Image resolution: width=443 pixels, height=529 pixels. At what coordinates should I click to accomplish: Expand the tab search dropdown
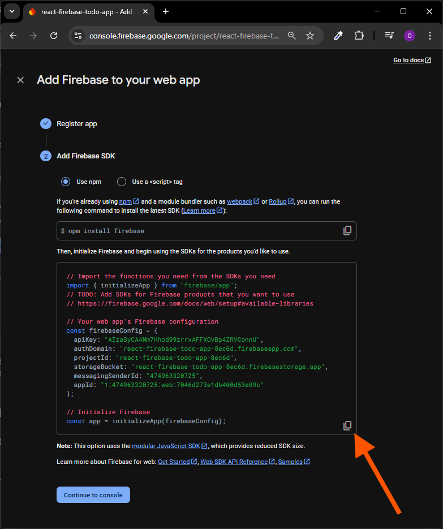click(12, 11)
